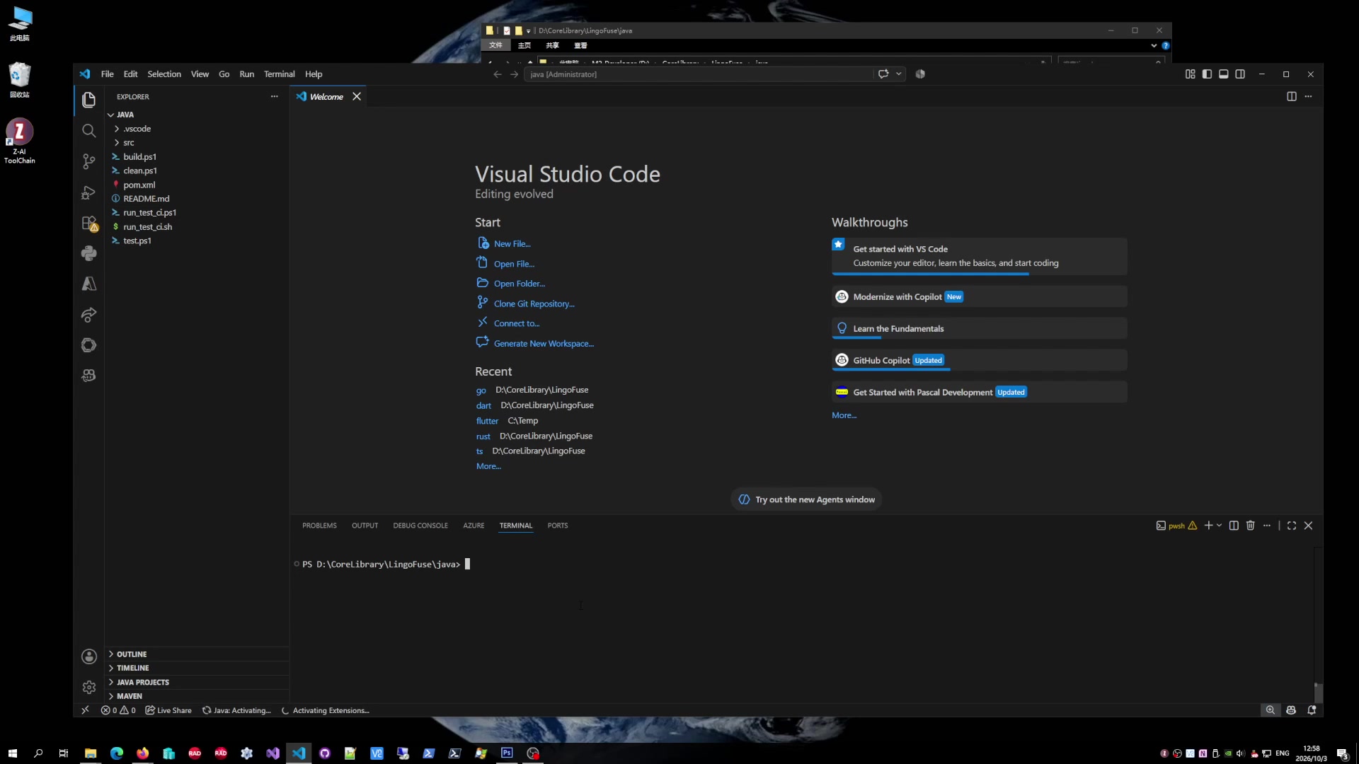The height and width of the screenshot is (764, 1359).
Task: Maximize the terminal panel size
Action: [x=1292, y=526]
